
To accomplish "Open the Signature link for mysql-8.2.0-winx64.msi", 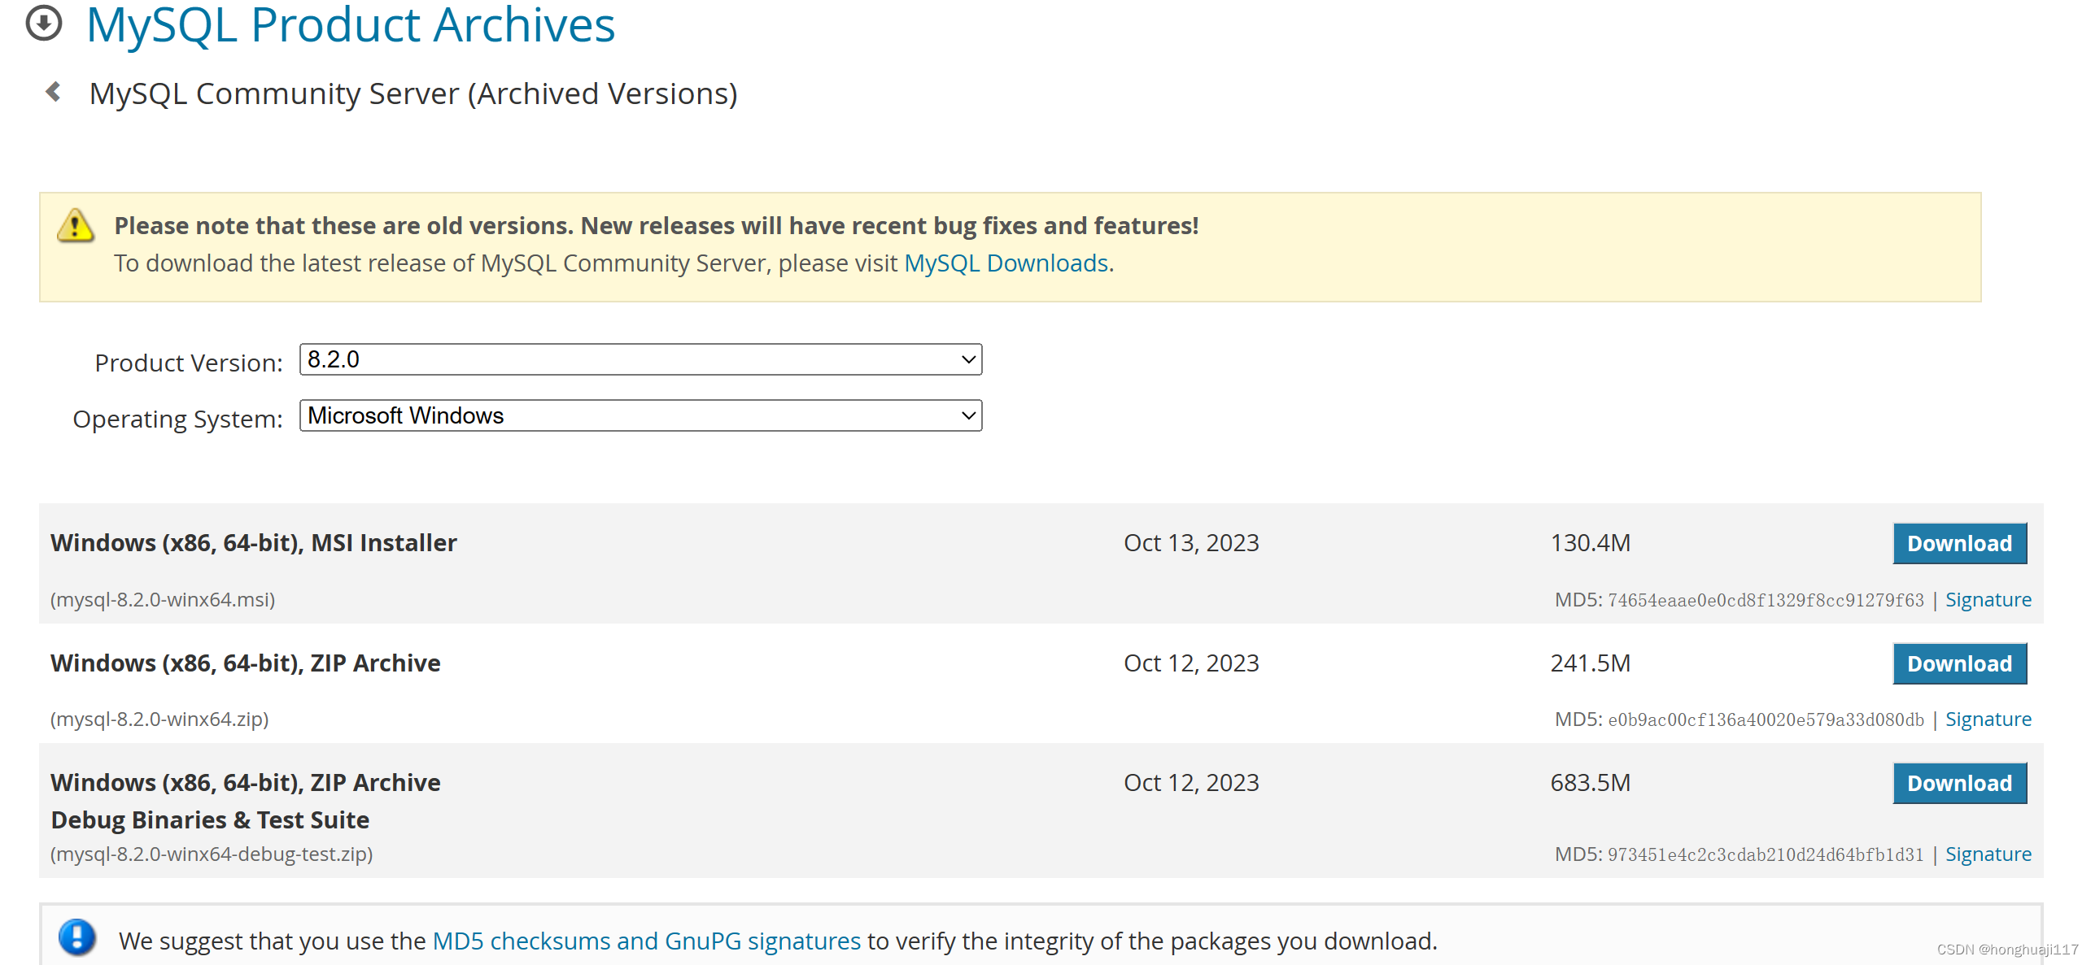I will pos(1988,600).
